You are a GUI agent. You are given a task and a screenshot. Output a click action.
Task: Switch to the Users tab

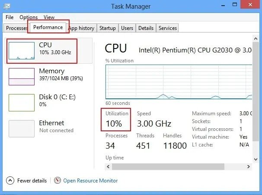(x=127, y=28)
